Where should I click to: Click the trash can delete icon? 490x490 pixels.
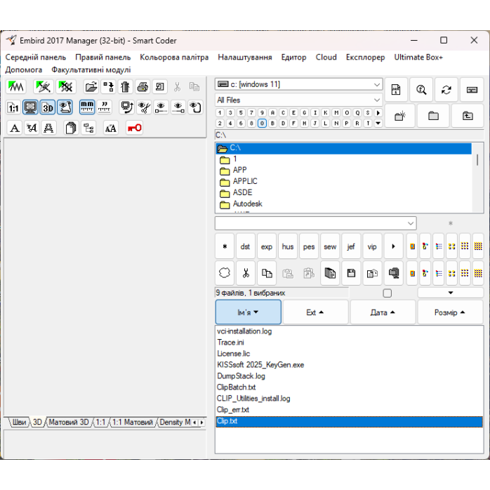126,87
